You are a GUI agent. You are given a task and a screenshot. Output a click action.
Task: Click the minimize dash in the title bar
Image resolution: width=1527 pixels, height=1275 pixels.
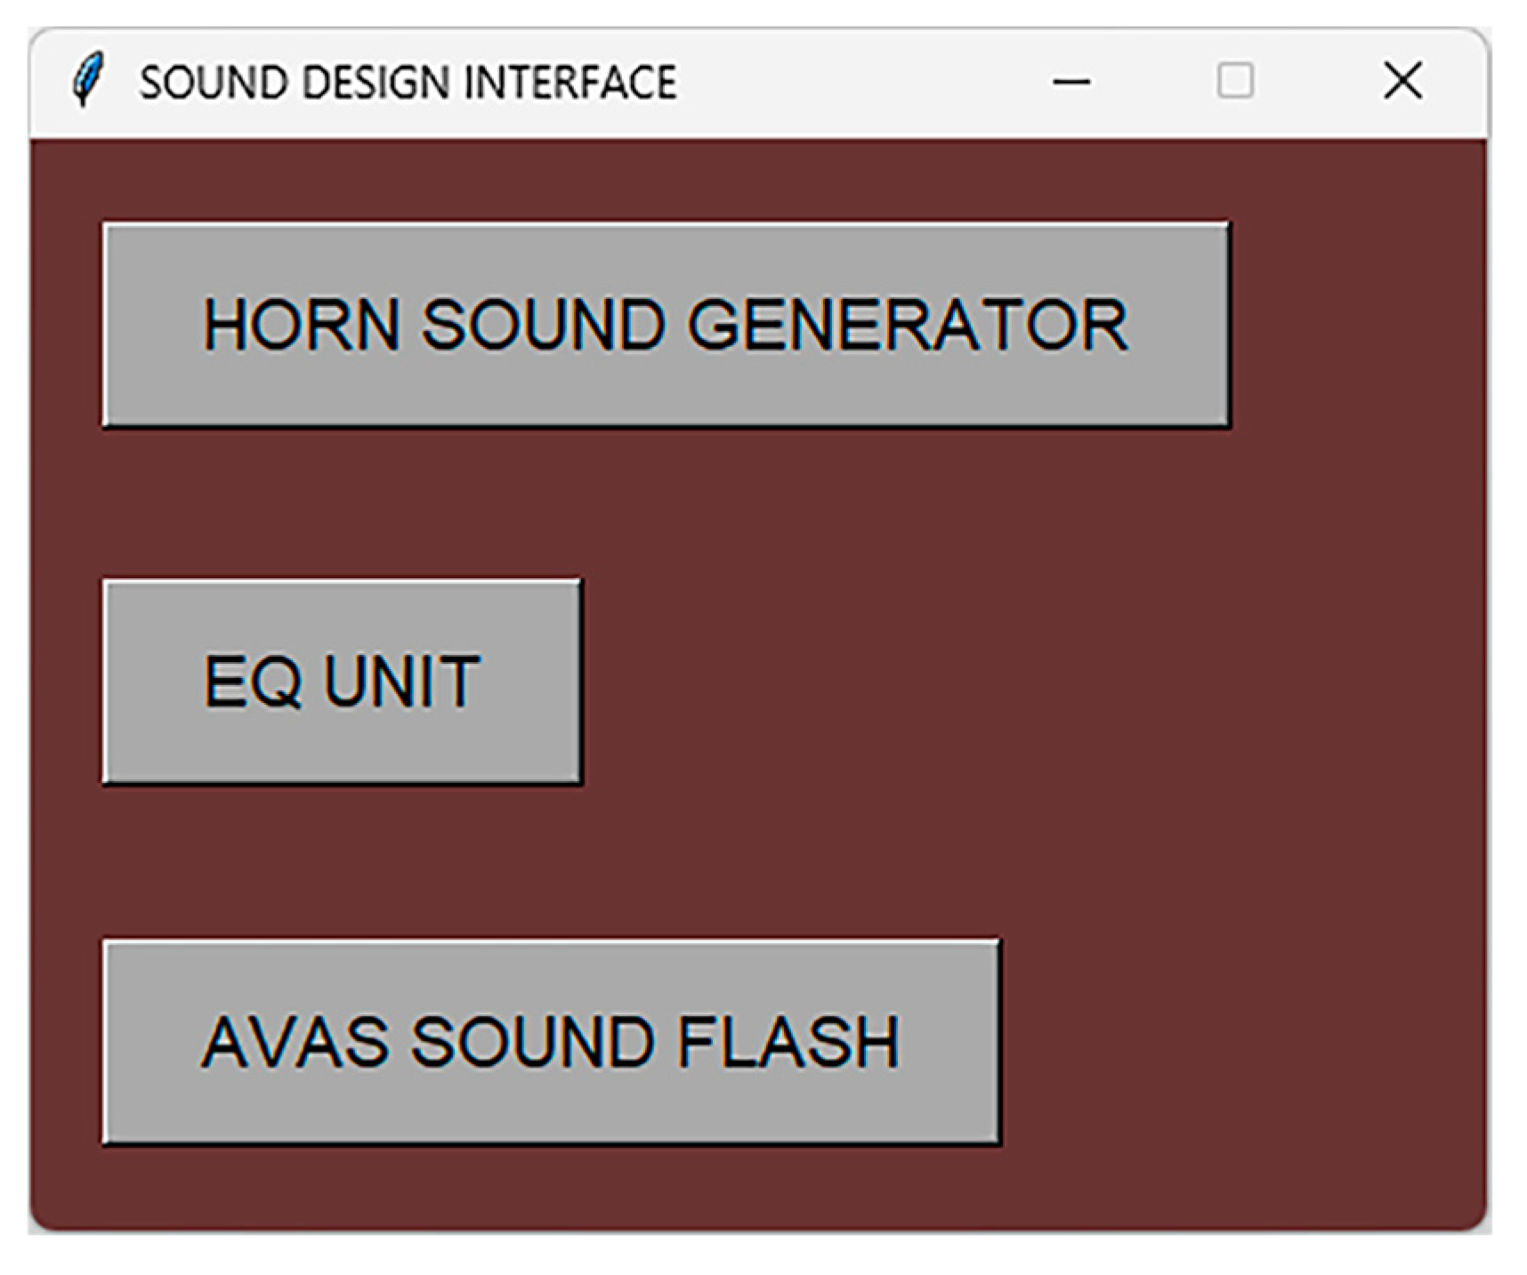[x=1071, y=82]
